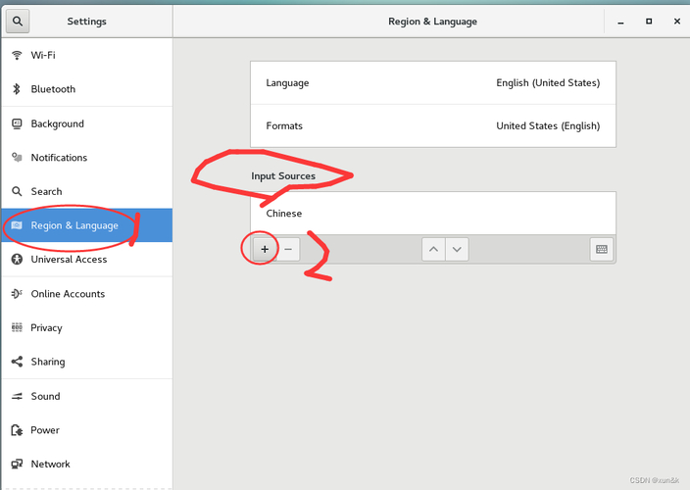Maximize the Settings window
Screen dimensions: 690x490
649,22
